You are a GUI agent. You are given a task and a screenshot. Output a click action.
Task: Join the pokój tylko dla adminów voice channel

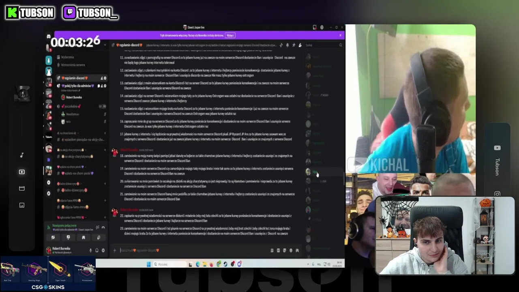point(81,86)
